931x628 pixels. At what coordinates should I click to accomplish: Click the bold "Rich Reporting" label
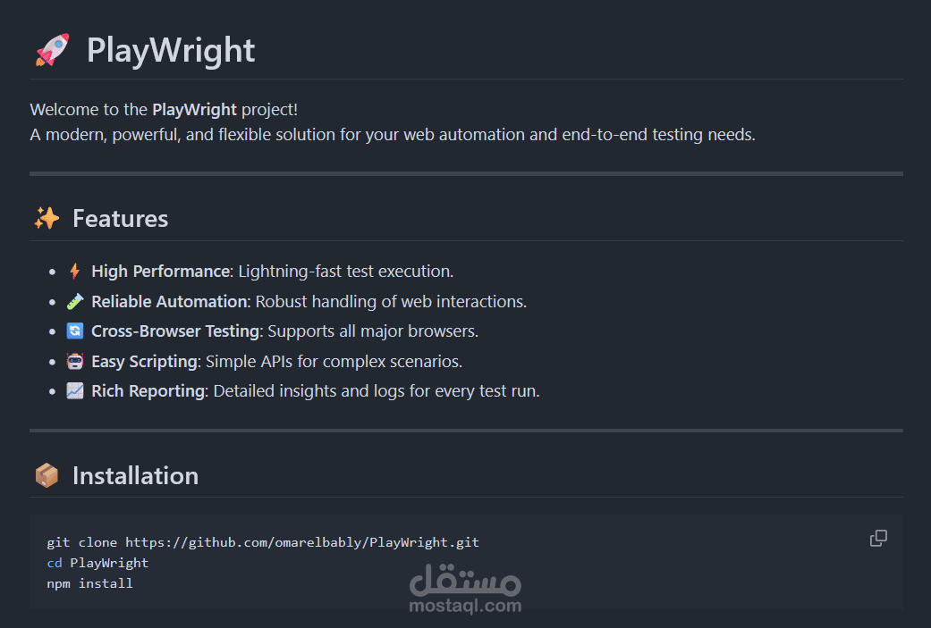148,390
